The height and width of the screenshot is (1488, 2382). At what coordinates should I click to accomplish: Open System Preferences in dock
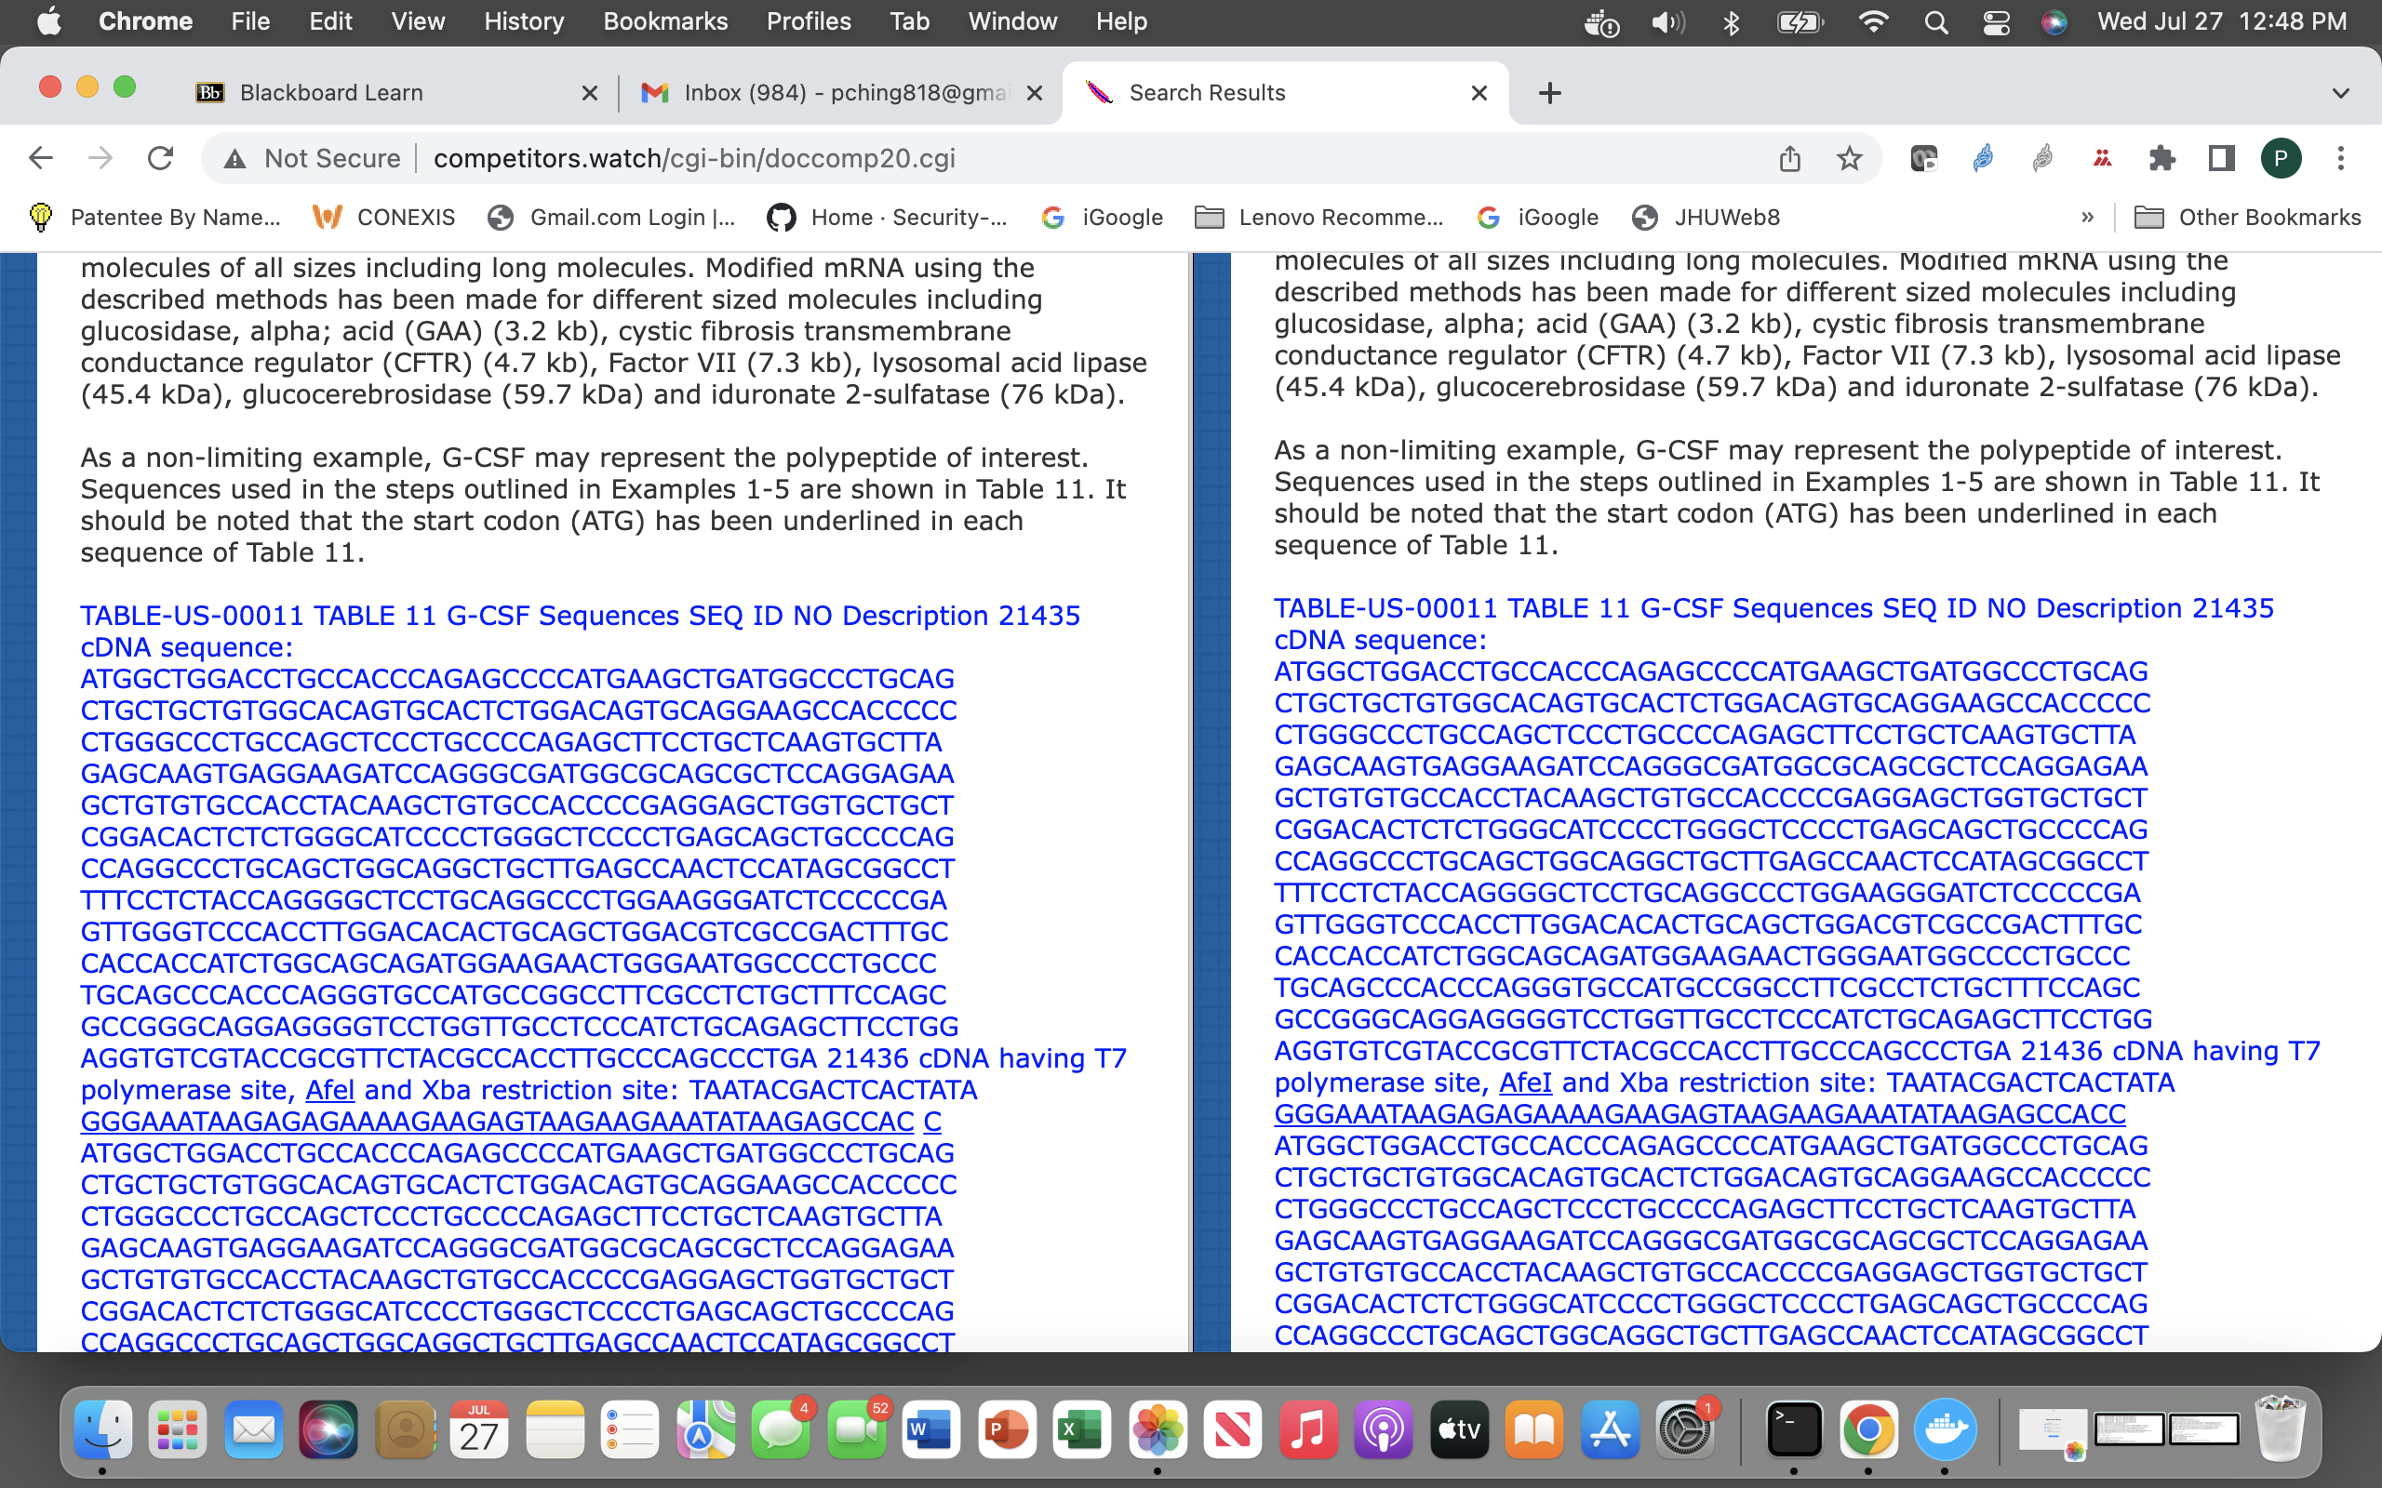coord(1685,1429)
